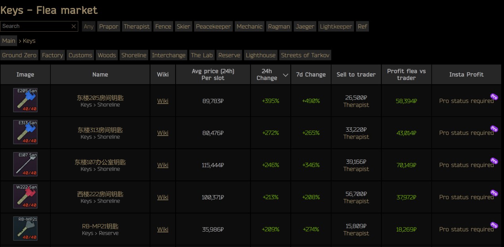Screen dimensions: 504x247
Task: Click the E205 San blue key image
Action: [25, 100]
